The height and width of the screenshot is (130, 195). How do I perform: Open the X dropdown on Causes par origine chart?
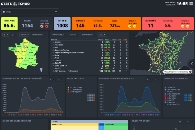pos(181,122)
